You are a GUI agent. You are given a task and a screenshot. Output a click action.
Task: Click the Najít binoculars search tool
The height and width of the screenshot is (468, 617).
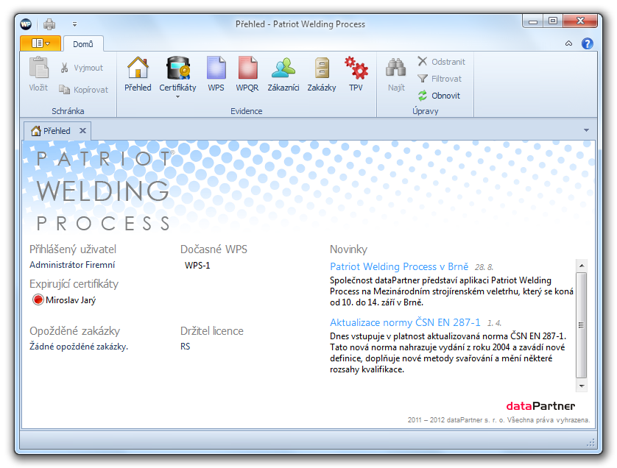pyautogui.click(x=396, y=74)
